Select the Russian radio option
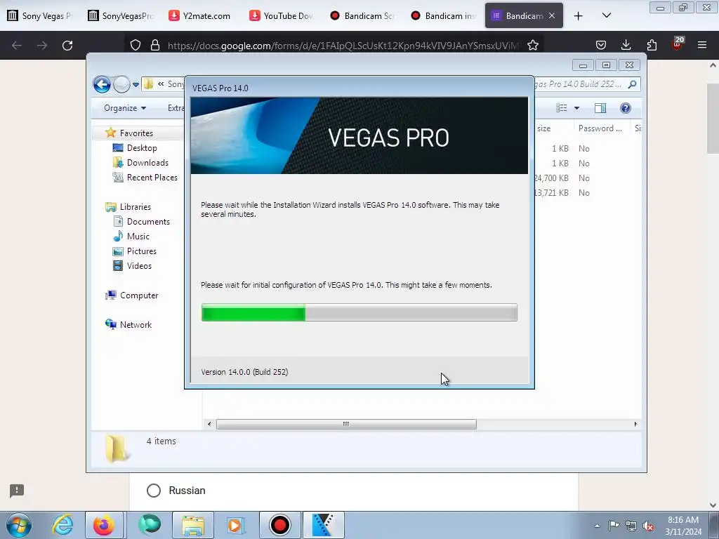The width and height of the screenshot is (719, 539). pyautogui.click(x=154, y=491)
